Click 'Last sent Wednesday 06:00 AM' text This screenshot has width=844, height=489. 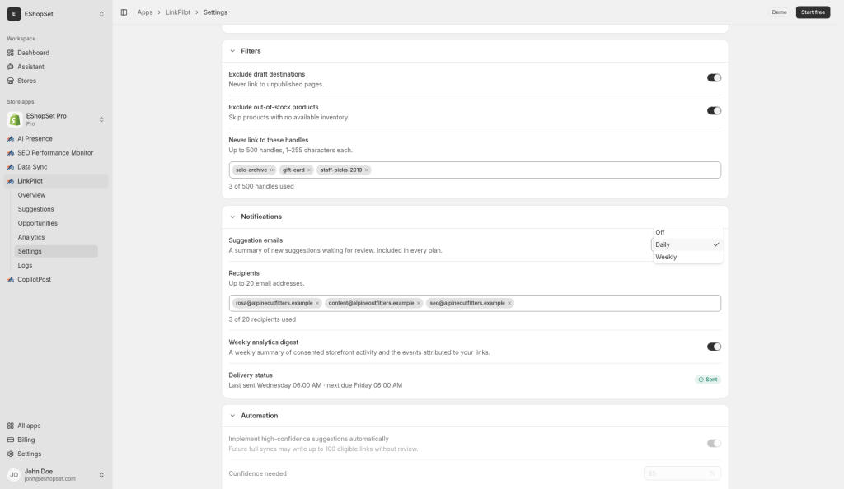275,385
